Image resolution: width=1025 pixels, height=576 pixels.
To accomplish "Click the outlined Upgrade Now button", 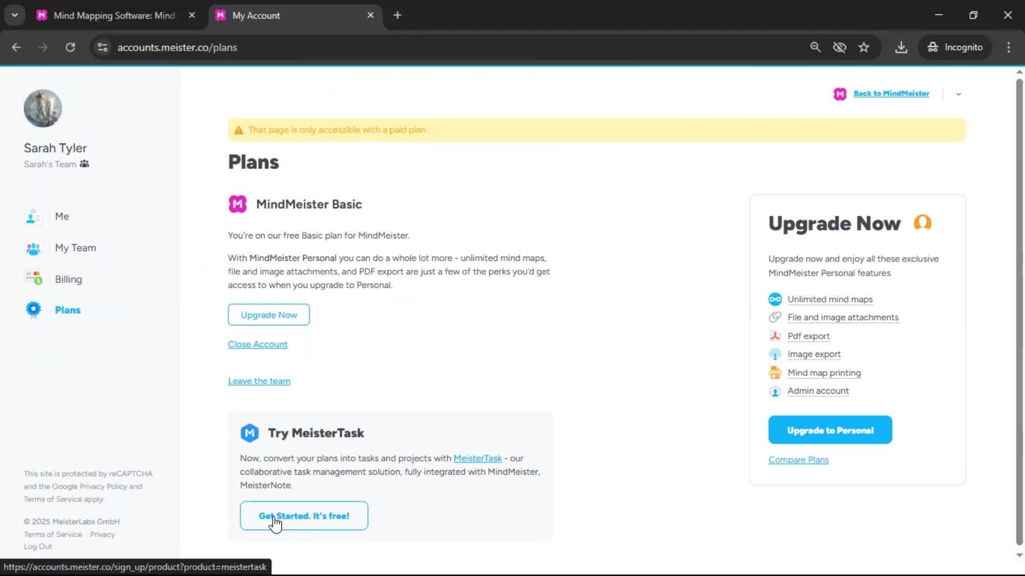I will pyautogui.click(x=269, y=315).
